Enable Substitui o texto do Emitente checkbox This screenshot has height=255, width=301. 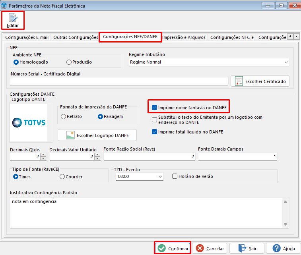(x=154, y=120)
